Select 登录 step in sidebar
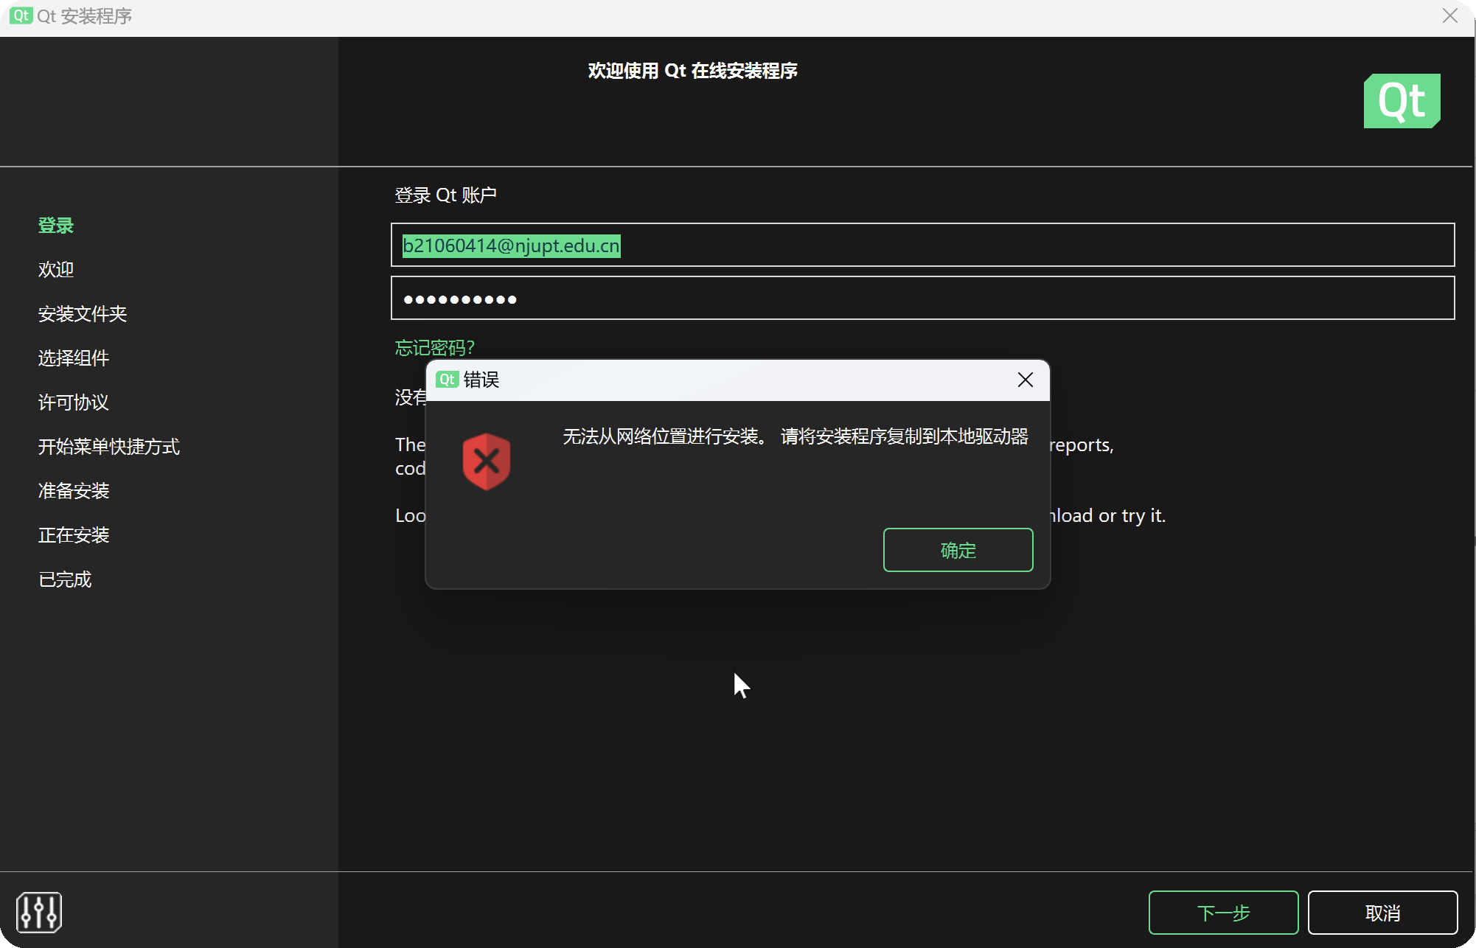This screenshot has height=948, width=1476. 56,226
